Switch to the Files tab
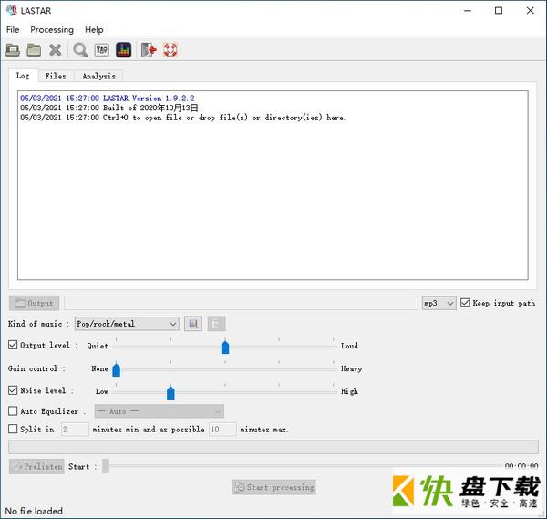 coord(56,76)
